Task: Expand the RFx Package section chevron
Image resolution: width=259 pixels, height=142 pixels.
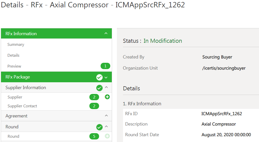Action: tap(106, 77)
